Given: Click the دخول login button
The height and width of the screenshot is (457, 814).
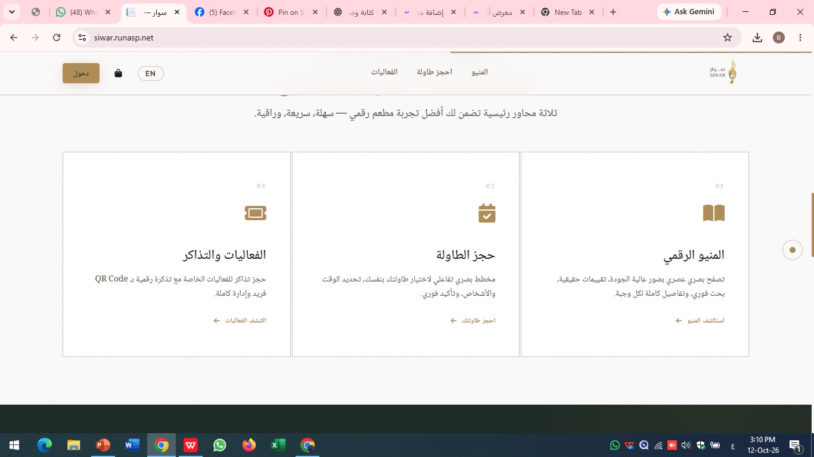Looking at the screenshot, I should point(81,73).
